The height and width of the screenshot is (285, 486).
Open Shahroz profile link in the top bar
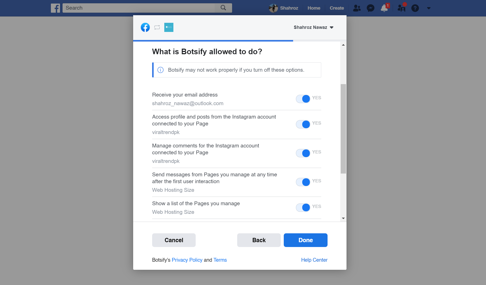click(289, 8)
